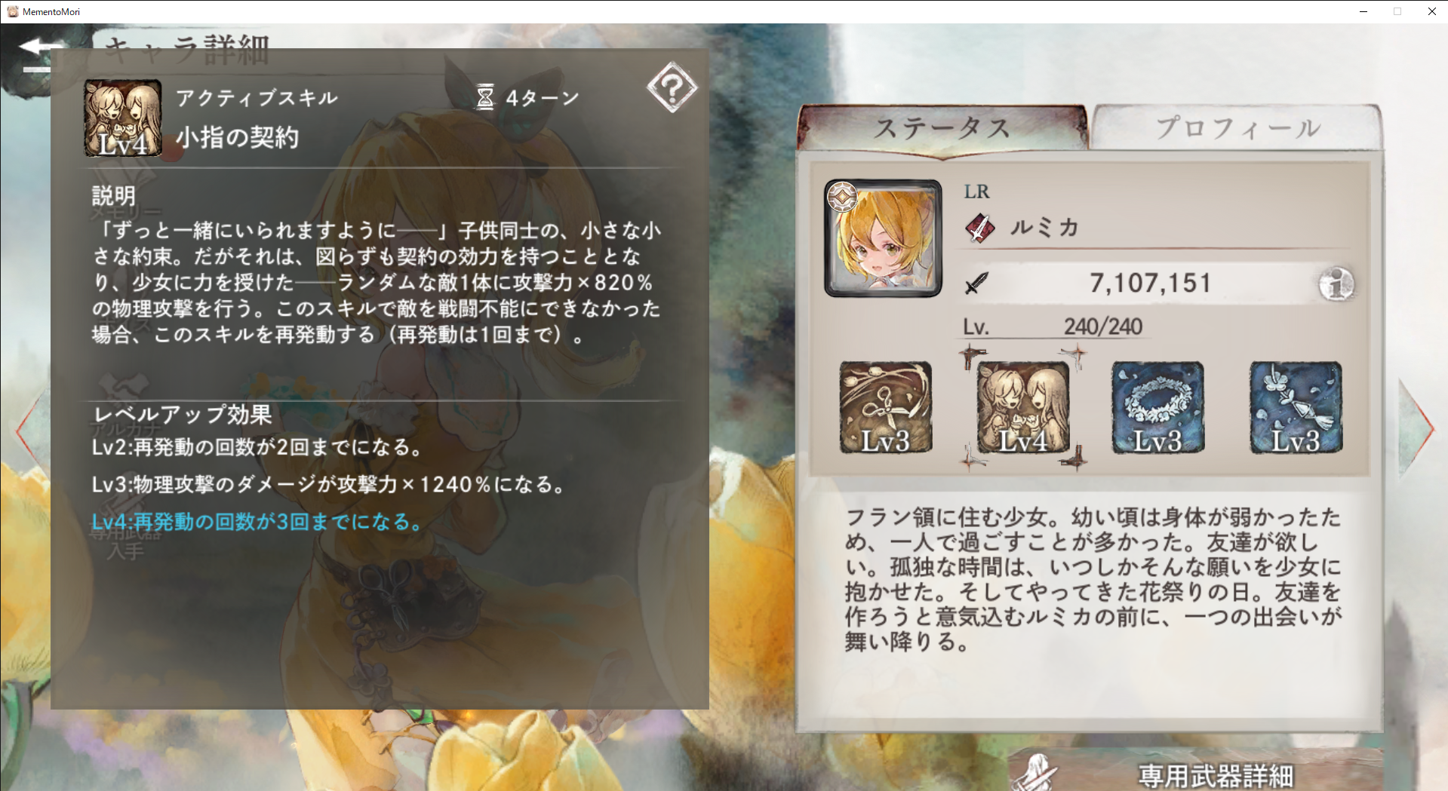The height and width of the screenshot is (791, 1448).
Task: Switch to the ステータス tab
Action: click(x=942, y=127)
